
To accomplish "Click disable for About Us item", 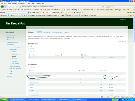I will point(94,58).
